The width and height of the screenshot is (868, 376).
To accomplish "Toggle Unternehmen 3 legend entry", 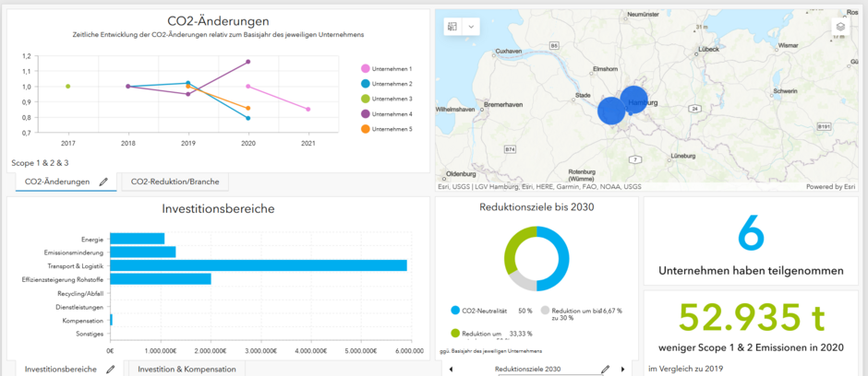I will [387, 99].
